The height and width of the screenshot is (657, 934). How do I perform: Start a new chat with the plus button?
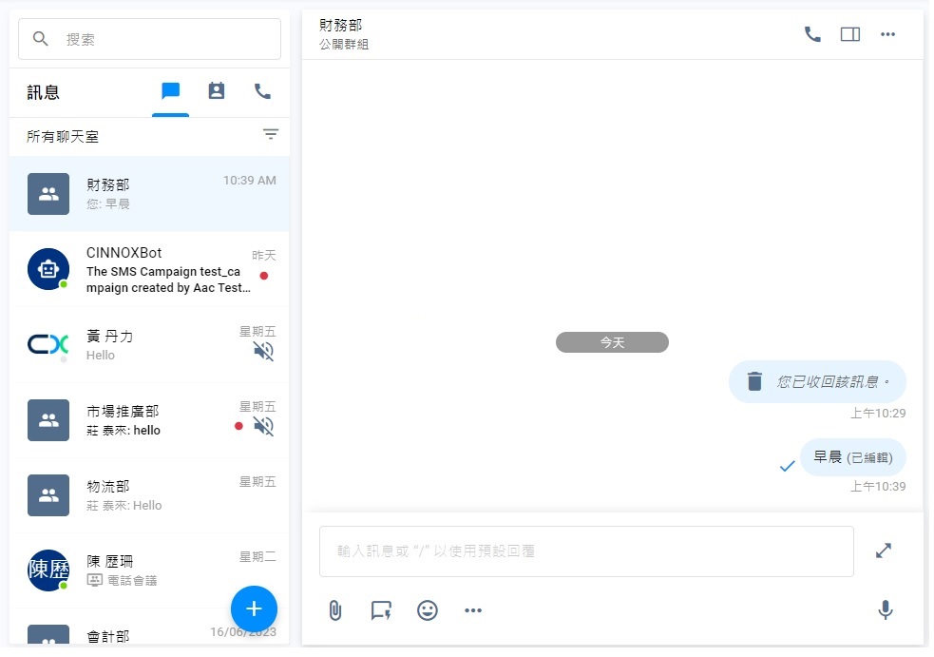tap(254, 609)
